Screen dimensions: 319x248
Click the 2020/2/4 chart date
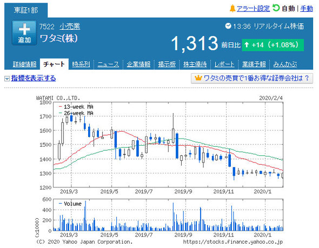coord(271,98)
